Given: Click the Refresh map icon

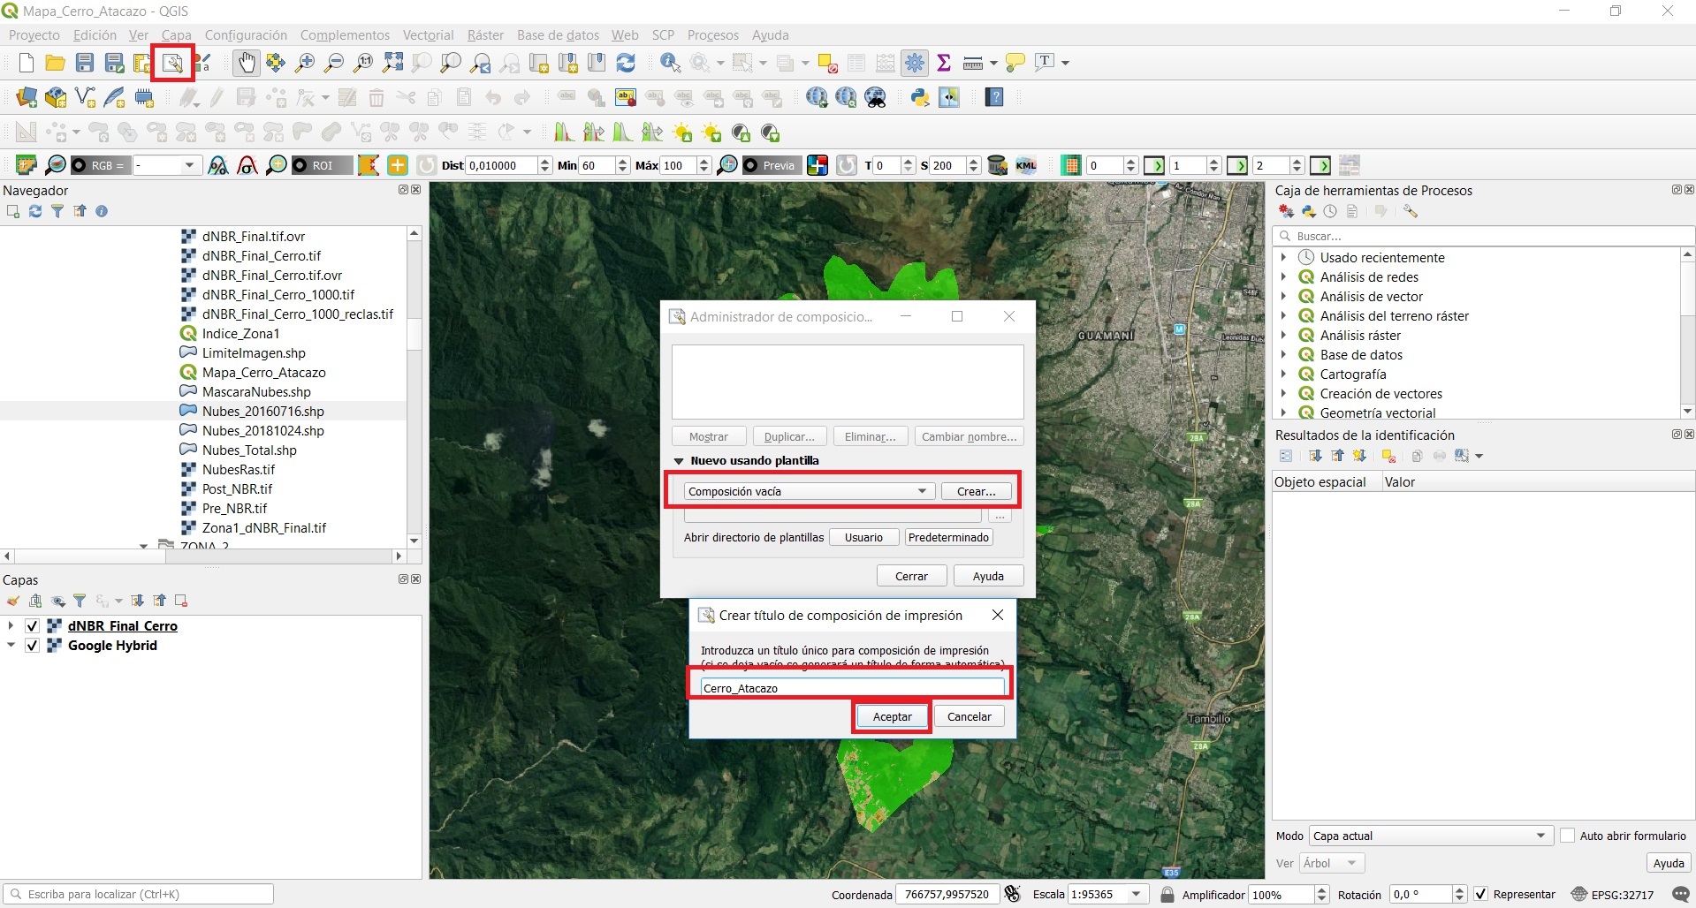Looking at the screenshot, I should [626, 63].
